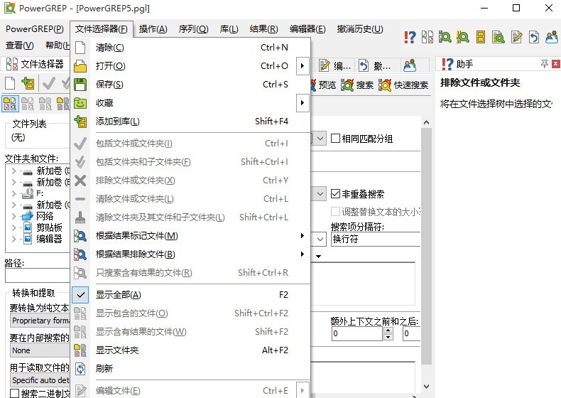The height and width of the screenshot is (398, 561).
Task: Increase the extra context before value
Action: (388, 330)
